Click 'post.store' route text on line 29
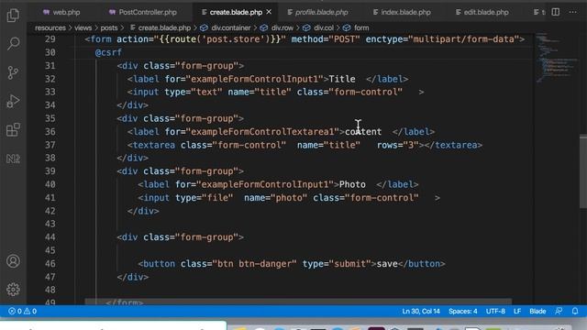587x330 pixels. pos(233,39)
